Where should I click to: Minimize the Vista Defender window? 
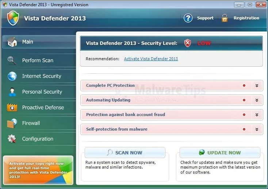click(239, 5)
